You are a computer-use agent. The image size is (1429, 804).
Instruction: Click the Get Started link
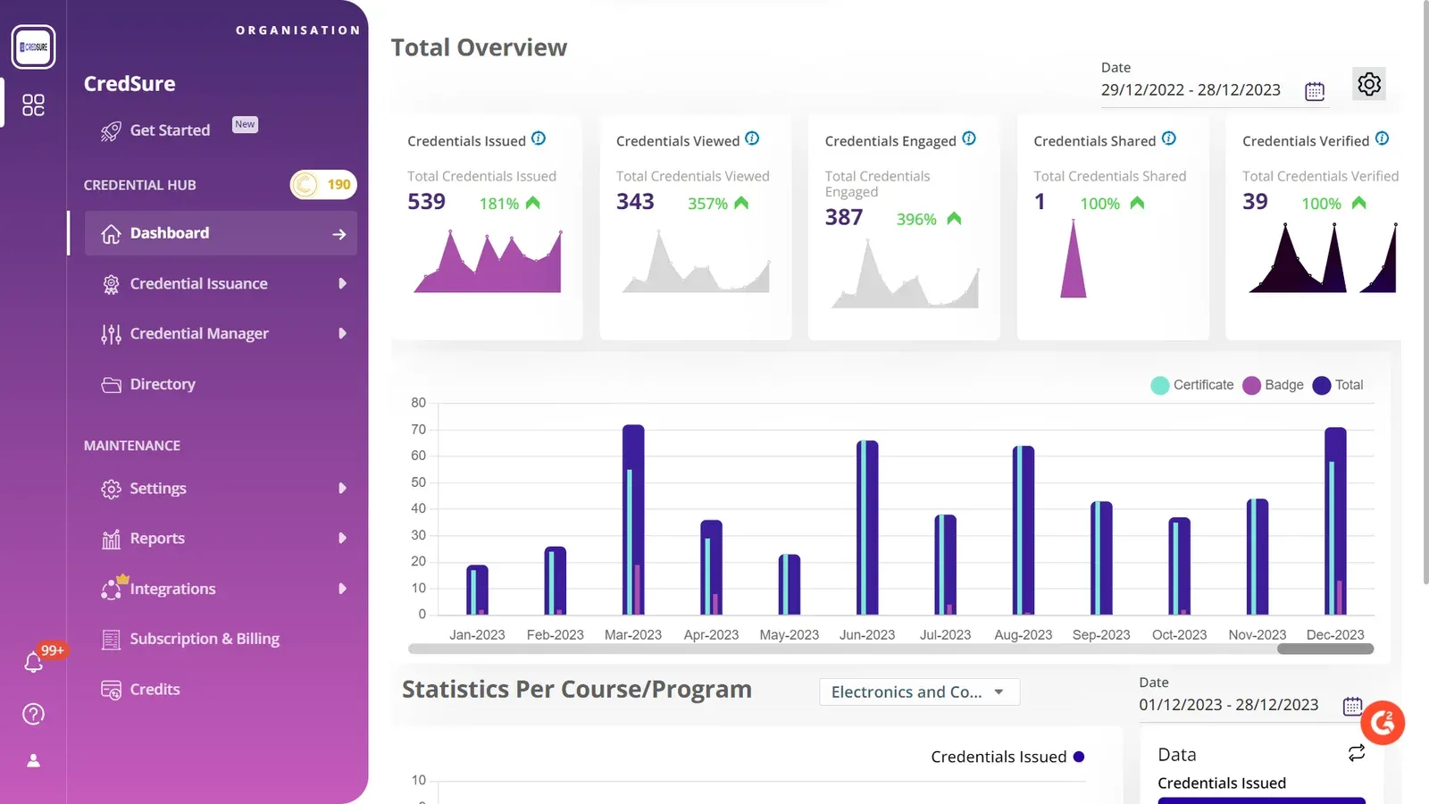click(170, 130)
